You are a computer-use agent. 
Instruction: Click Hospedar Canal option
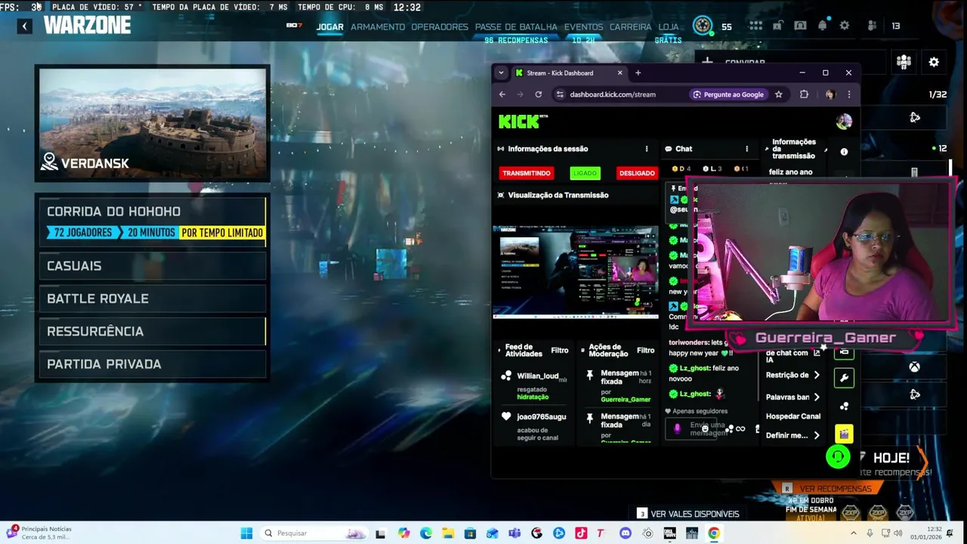[793, 416]
